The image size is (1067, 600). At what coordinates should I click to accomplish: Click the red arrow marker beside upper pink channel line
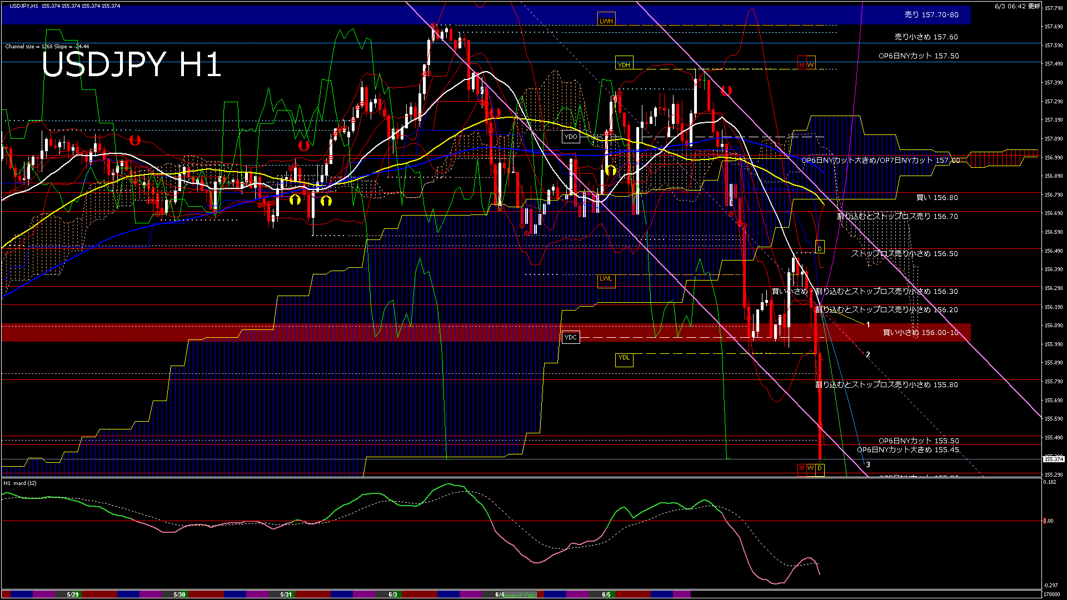pos(726,91)
